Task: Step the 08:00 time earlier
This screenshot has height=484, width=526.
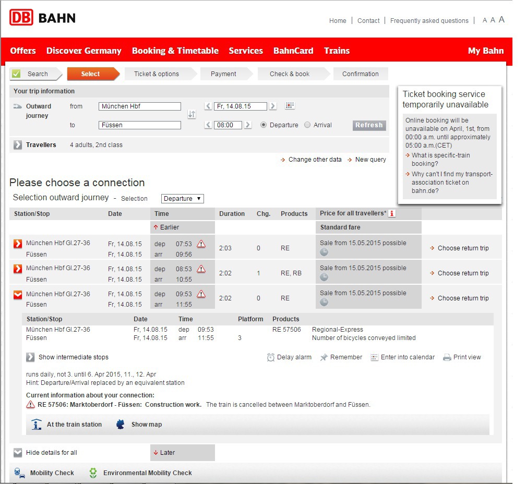Action: [208, 125]
